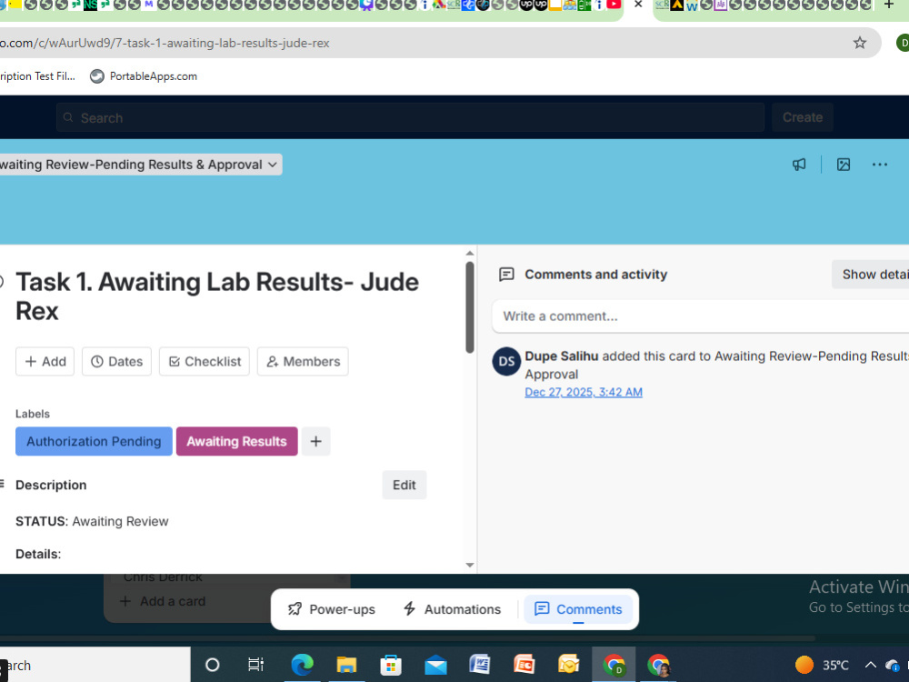Bookmark this page with the star icon

tap(859, 43)
